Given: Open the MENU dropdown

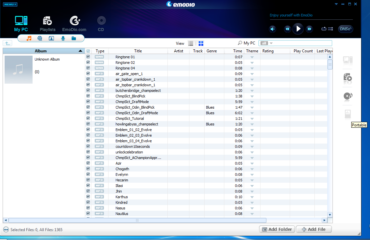Looking at the screenshot, I should coord(10,4).
